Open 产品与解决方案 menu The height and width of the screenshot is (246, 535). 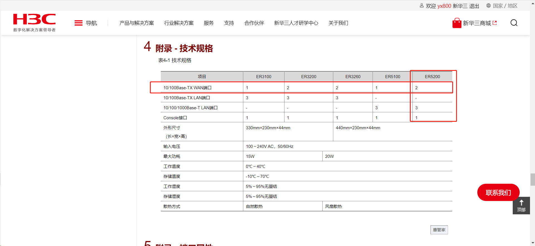click(x=137, y=23)
